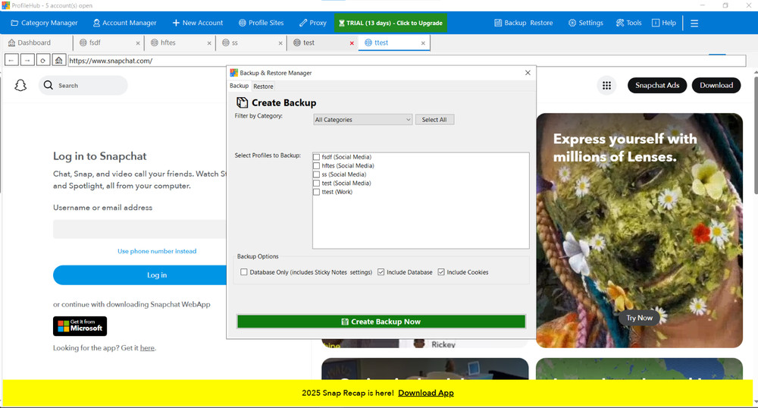Click Create Backup Now button
Image resolution: width=758 pixels, height=408 pixels.
(x=381, y=322)
